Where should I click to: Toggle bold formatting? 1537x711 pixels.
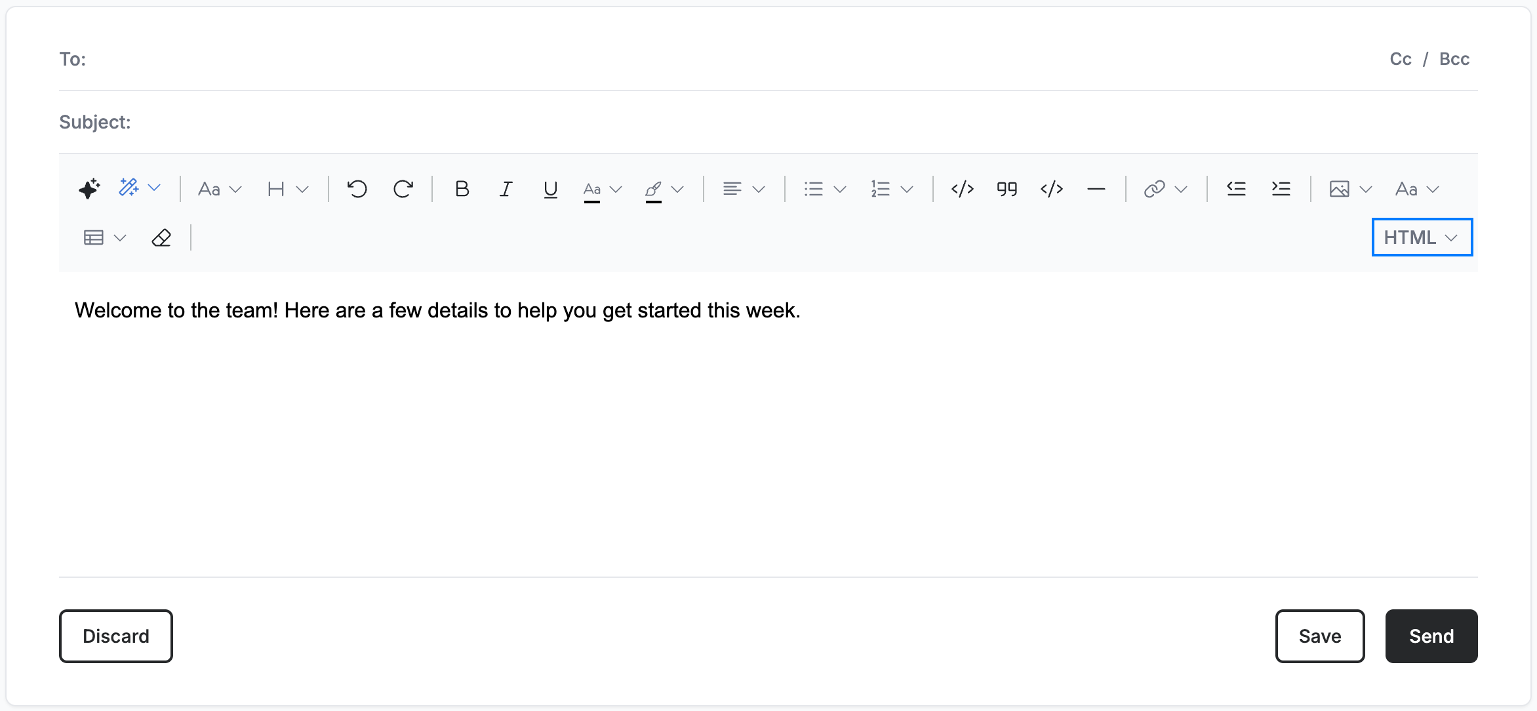462,189
